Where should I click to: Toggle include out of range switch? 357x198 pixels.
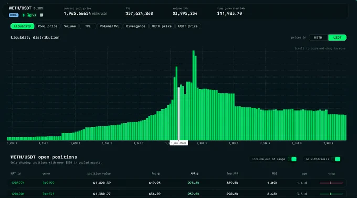(292, 159)
